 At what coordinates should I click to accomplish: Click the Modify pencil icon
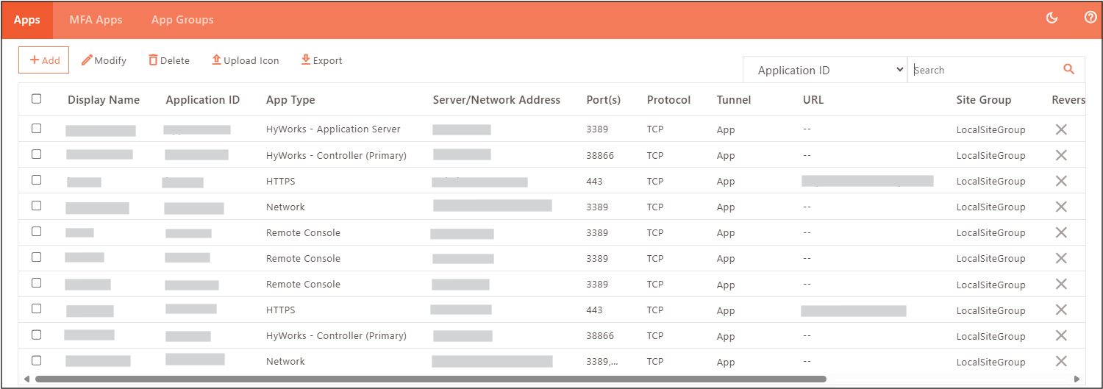[87, 60]
